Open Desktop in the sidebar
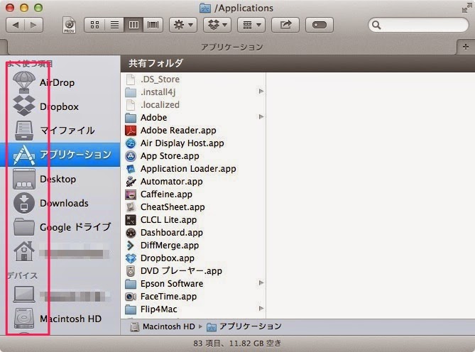 (60, 179)
